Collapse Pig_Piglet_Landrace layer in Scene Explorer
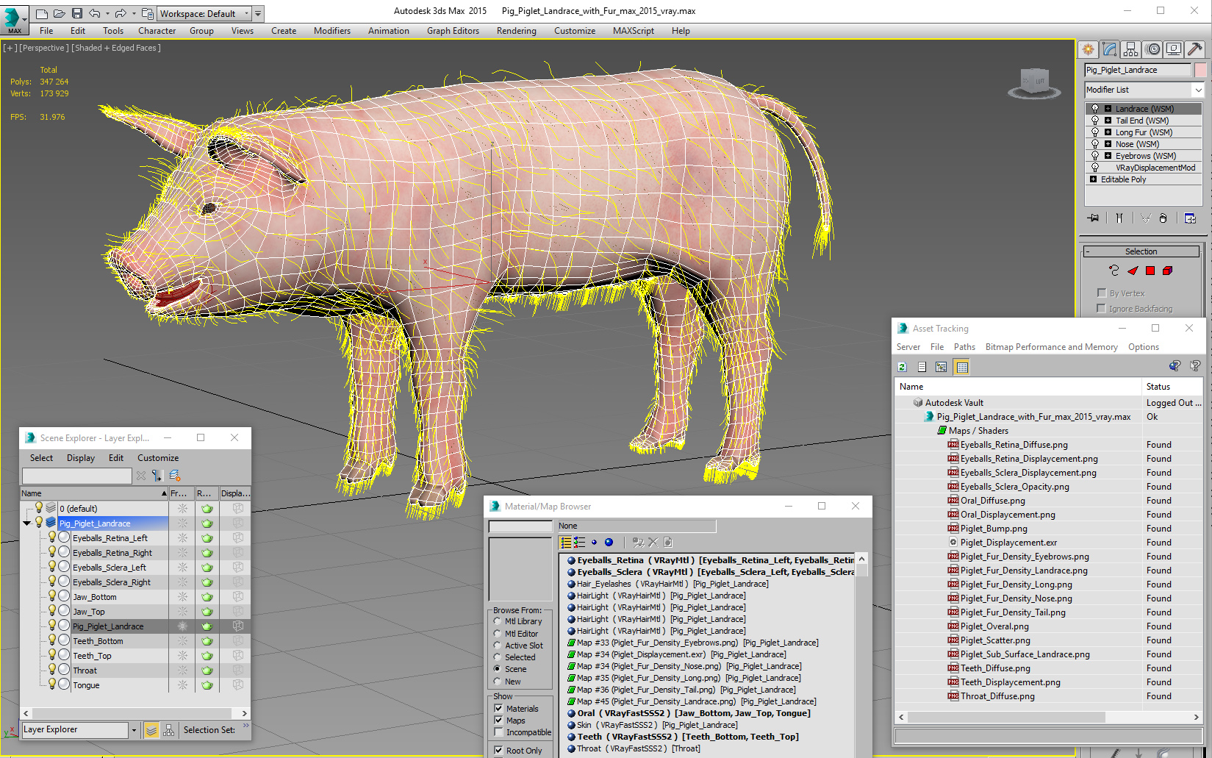1212x758 pixels. pyautogui.click(x=27, y=523)
